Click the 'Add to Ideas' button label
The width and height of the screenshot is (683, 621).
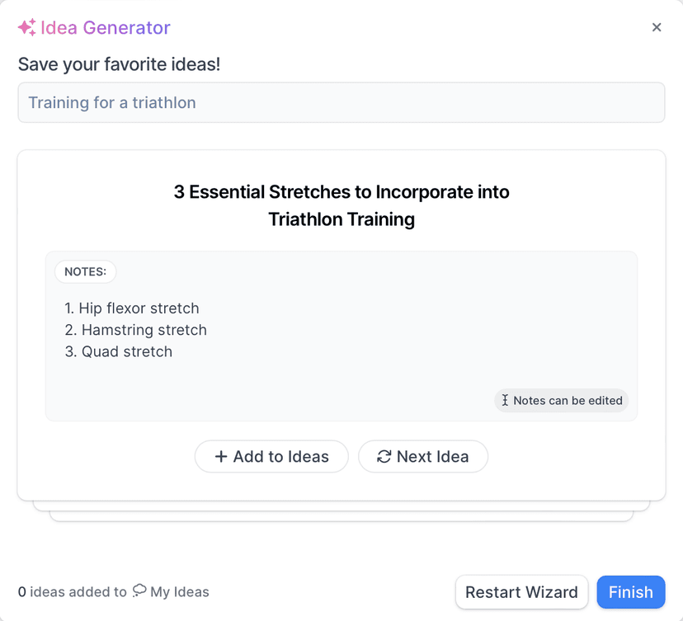pos(280,457)
